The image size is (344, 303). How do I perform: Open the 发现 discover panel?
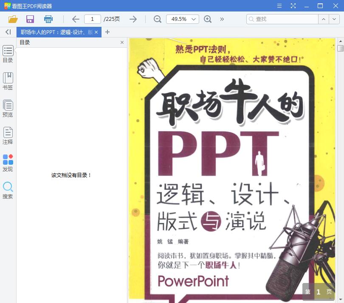8,163
